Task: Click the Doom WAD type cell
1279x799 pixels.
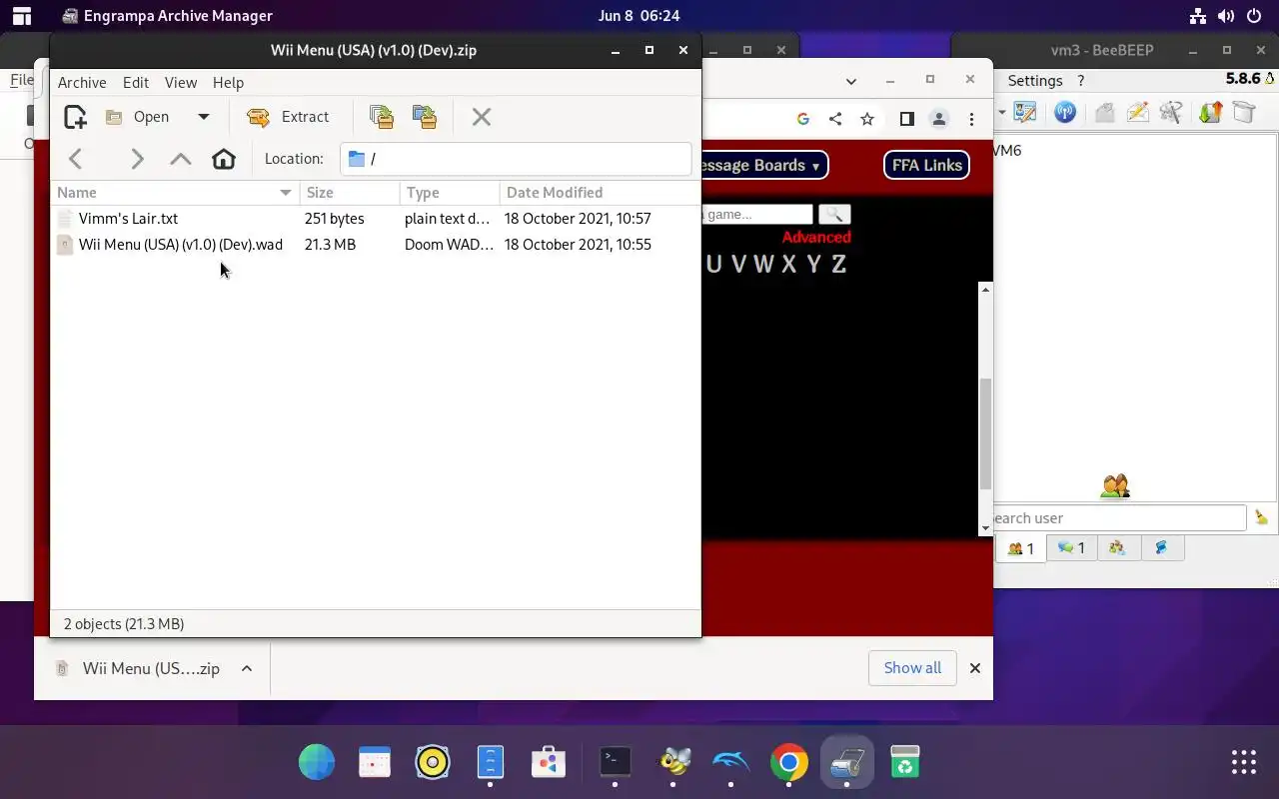Action: point(449,245)
